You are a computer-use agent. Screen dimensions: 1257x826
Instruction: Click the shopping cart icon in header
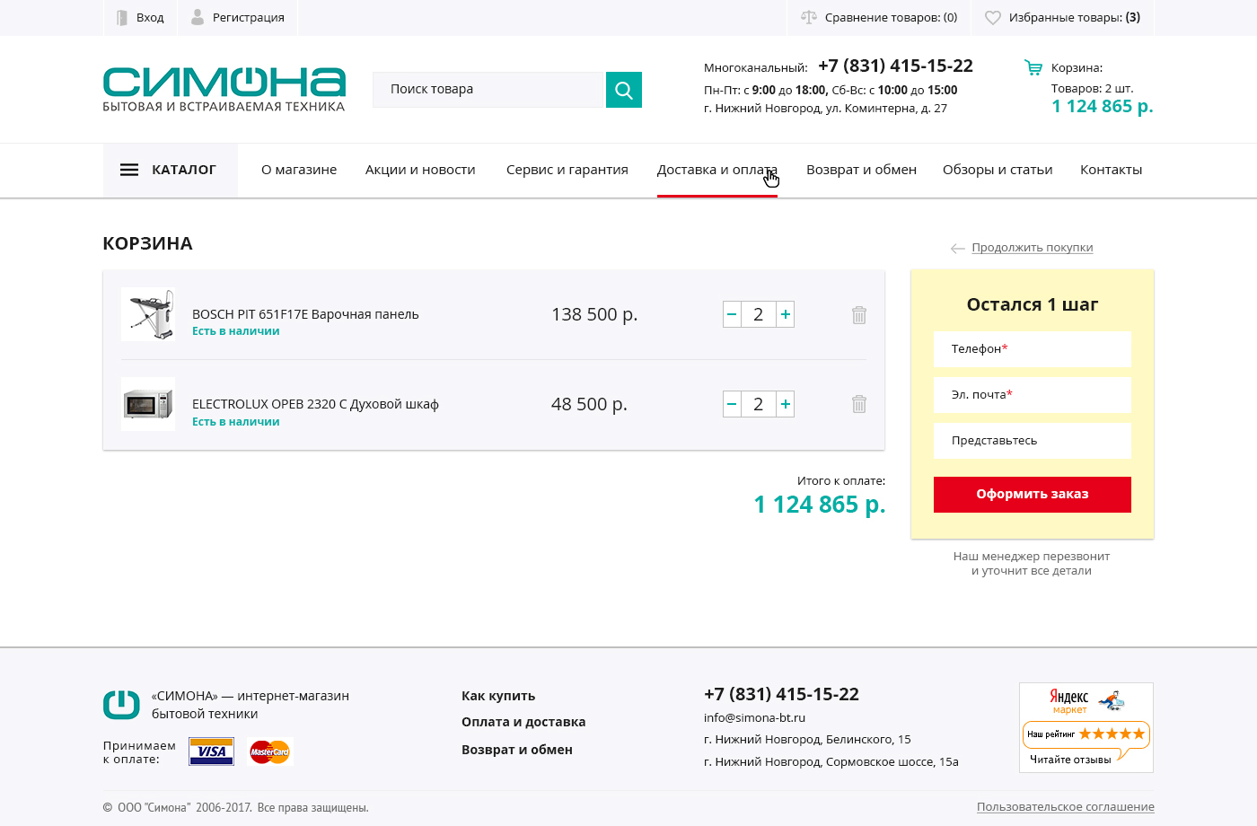pyautogui.click(x=1033, y=67)
